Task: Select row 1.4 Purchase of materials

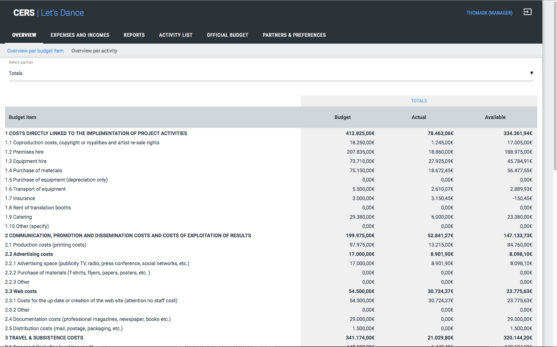Action: click(x=271, y=170)
